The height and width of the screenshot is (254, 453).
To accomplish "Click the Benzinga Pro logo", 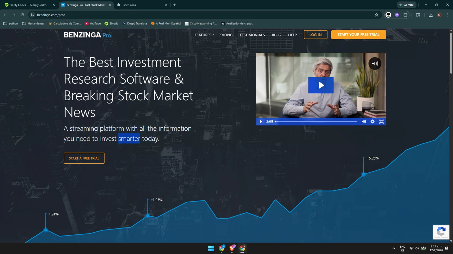I will (x=87, y=35).
